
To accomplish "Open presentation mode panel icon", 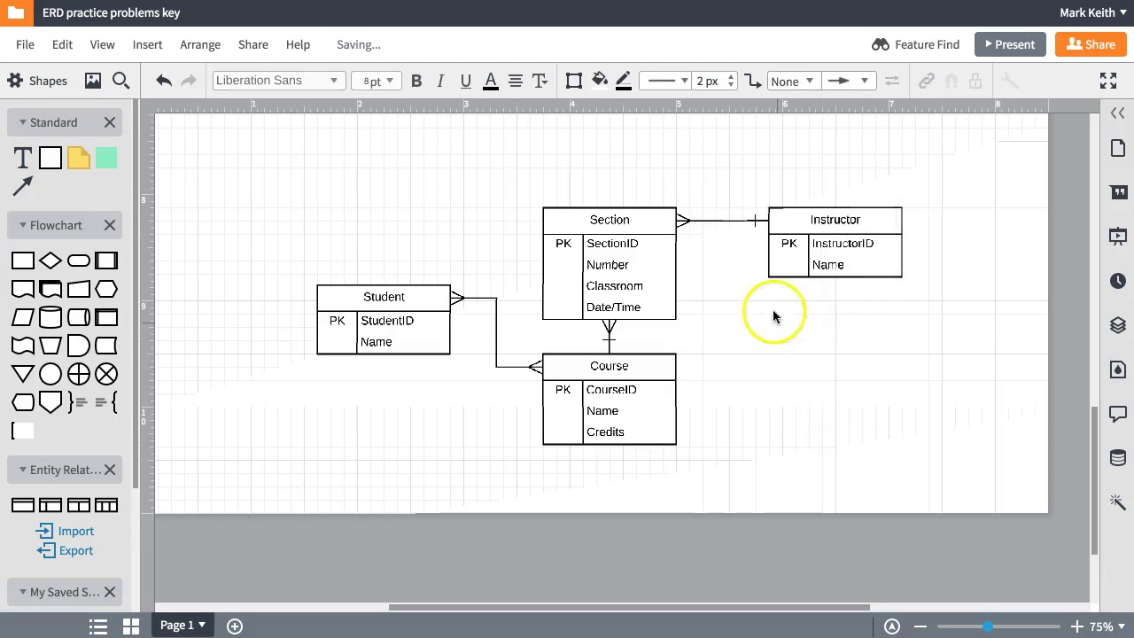I will tap(1118, 237).
